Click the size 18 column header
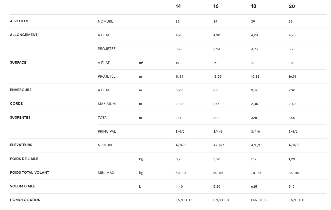The height and width of the screenshot is (210, 331). (253, 6)
